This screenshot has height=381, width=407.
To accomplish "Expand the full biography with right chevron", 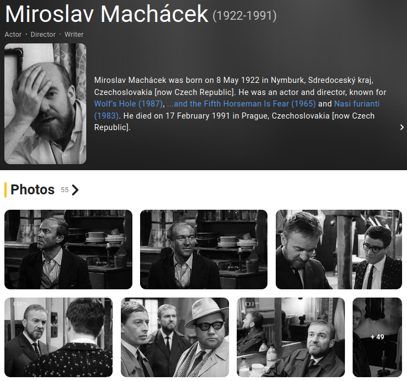I will pyautogui.click(x=402, y=127).
